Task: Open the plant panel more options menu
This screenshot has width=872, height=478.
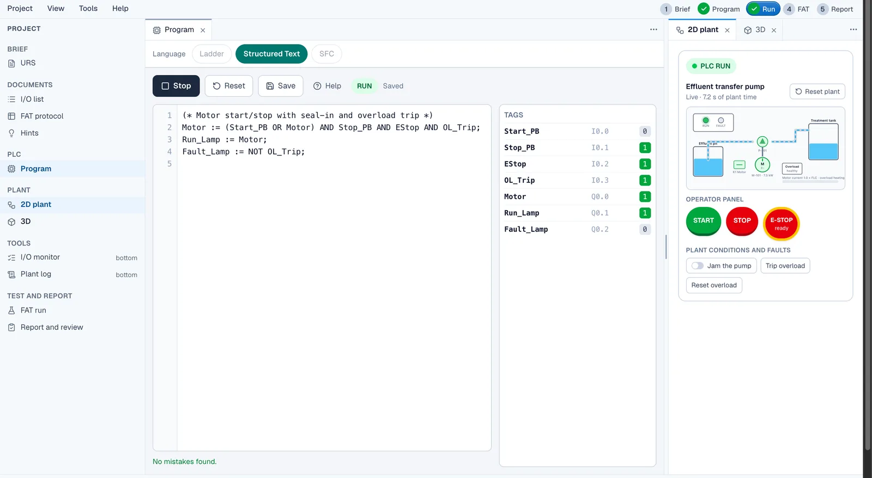Action: (x=853, y=29)
